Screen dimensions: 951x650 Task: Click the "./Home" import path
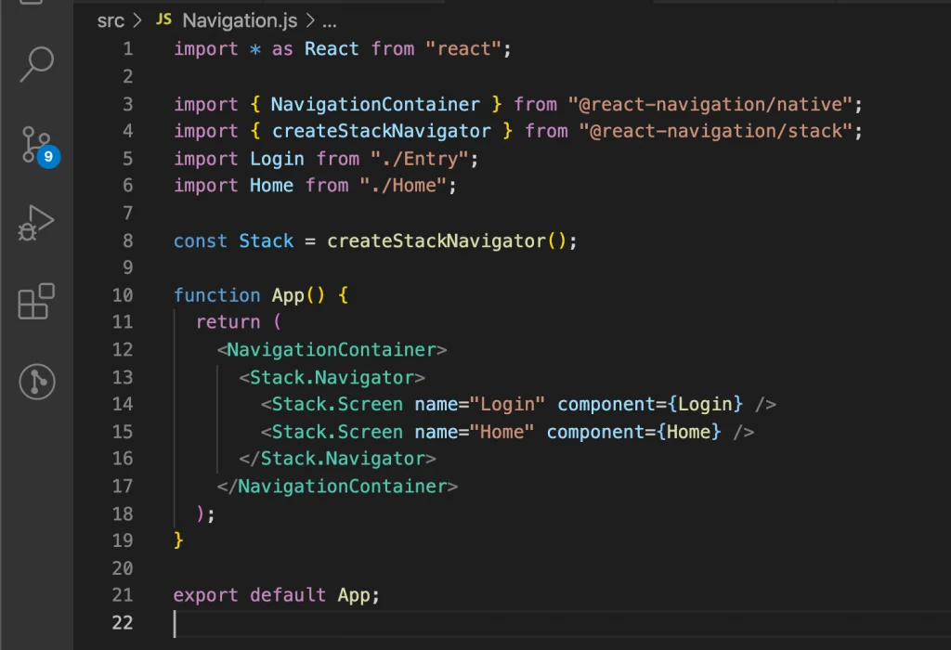[x=403, y=186]
